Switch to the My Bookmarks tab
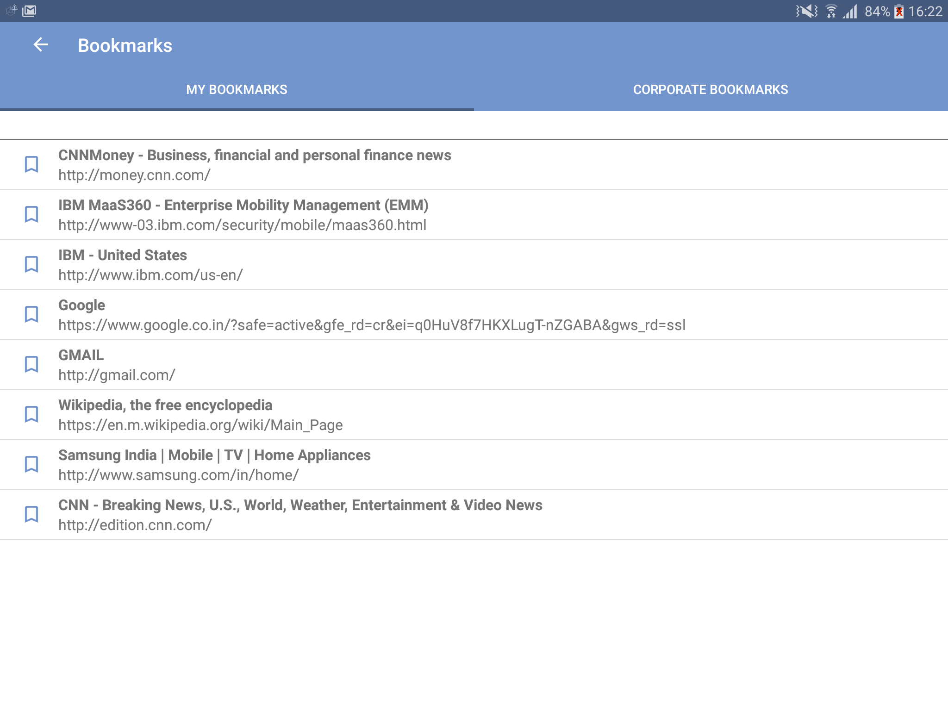The image size is (948, 711). tap(237, 89)
